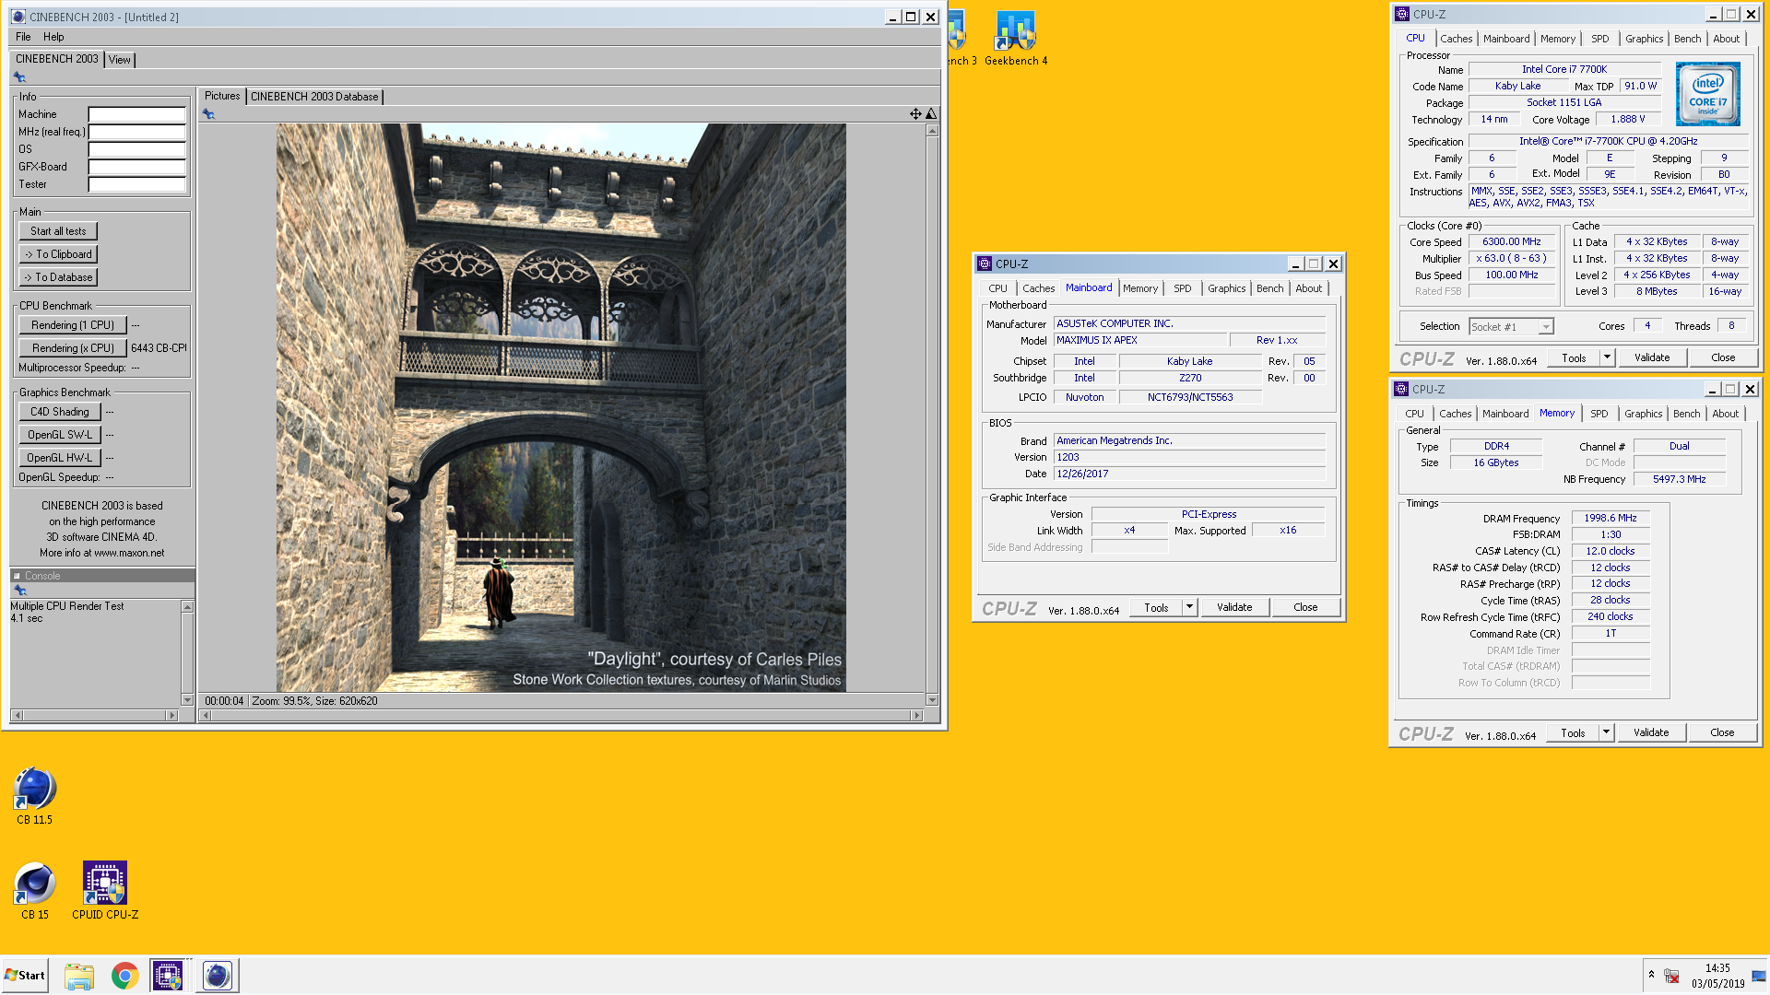Open Tools dropdown arrow in top CPU-Z window
Viewport: 1770px width, 995px height.
[1607, 357]
